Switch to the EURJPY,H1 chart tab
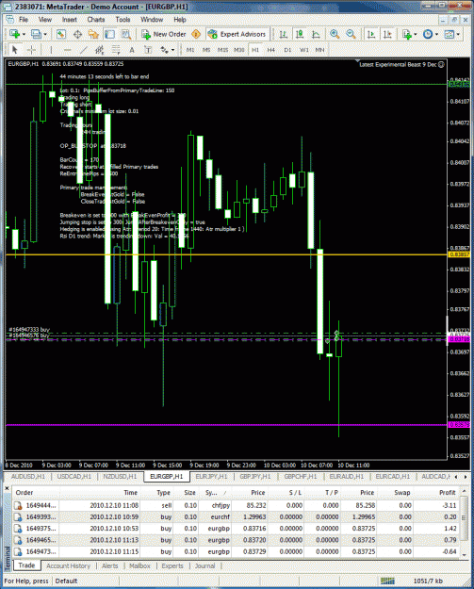Viewport: 474px width, 589px height. pos(211,476)
